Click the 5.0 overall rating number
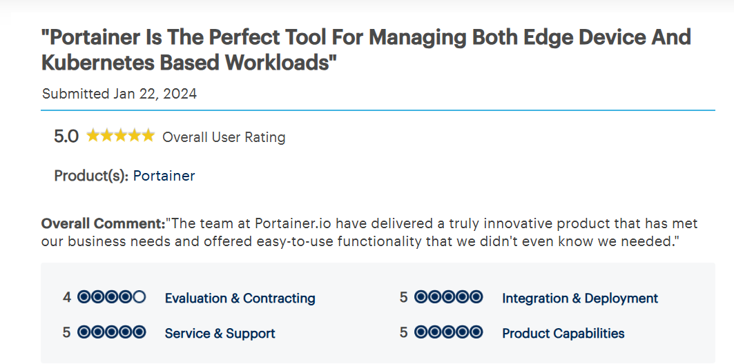This screenshot has width=734, height=364. 66,136
